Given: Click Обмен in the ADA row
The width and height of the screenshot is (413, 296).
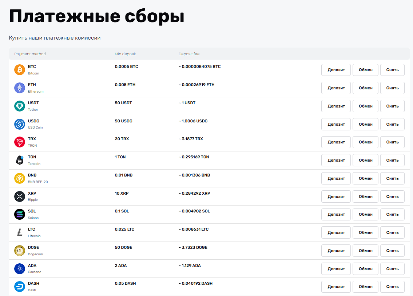Looking at the screenshot, I should (366, 269).
